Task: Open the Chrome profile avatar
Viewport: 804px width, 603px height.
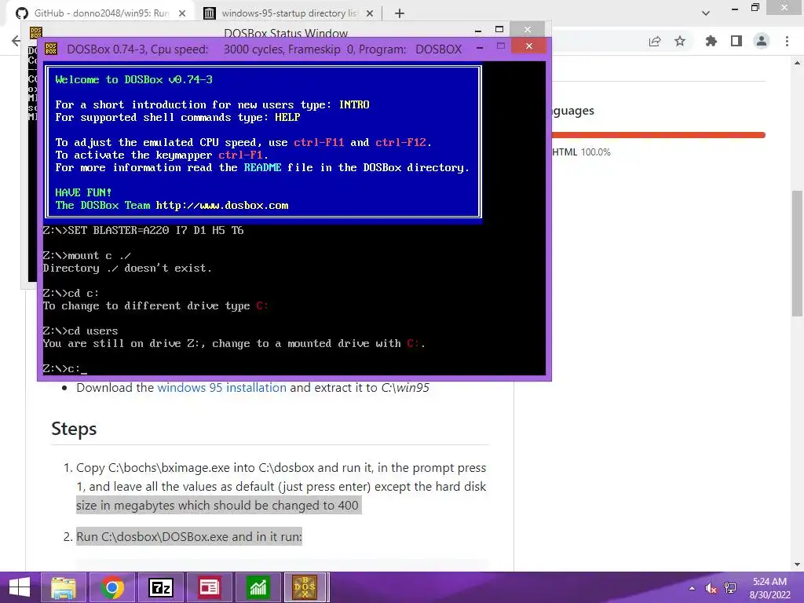Action: 762,41
